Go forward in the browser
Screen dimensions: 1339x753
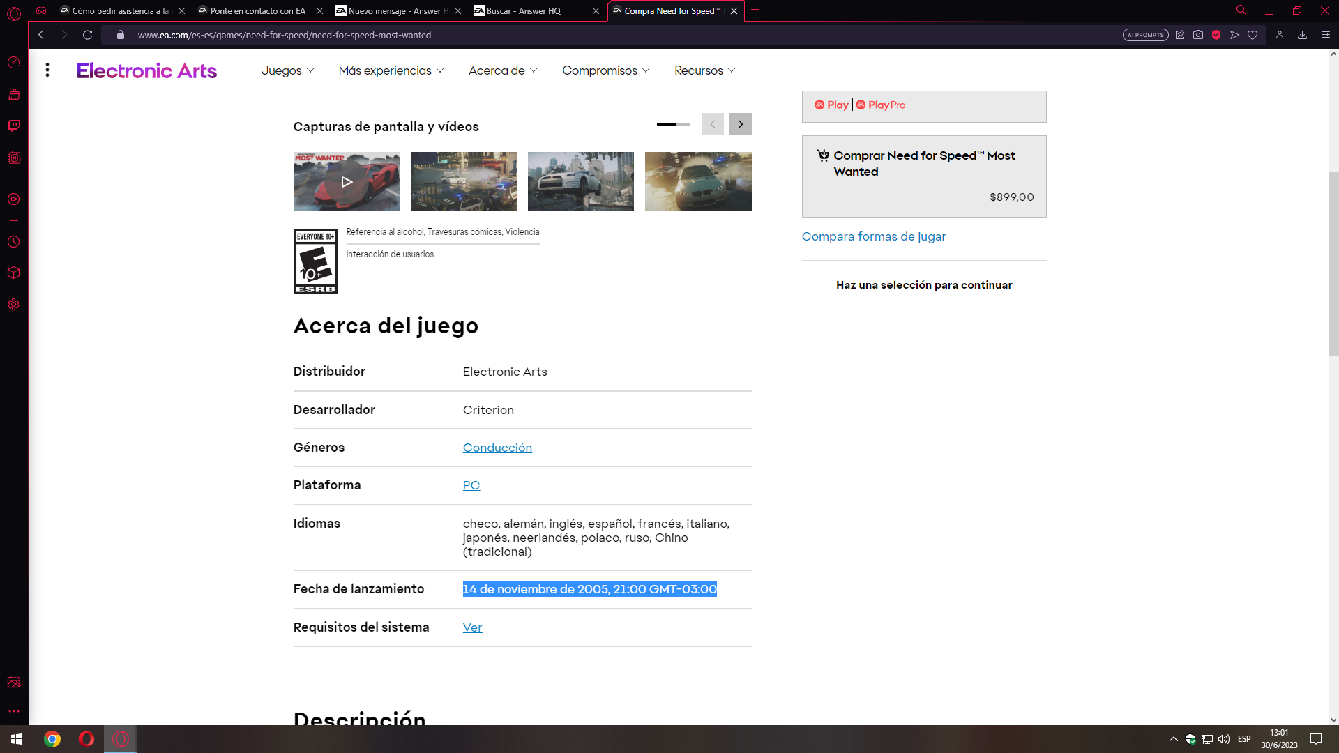(x=64, y=35)
